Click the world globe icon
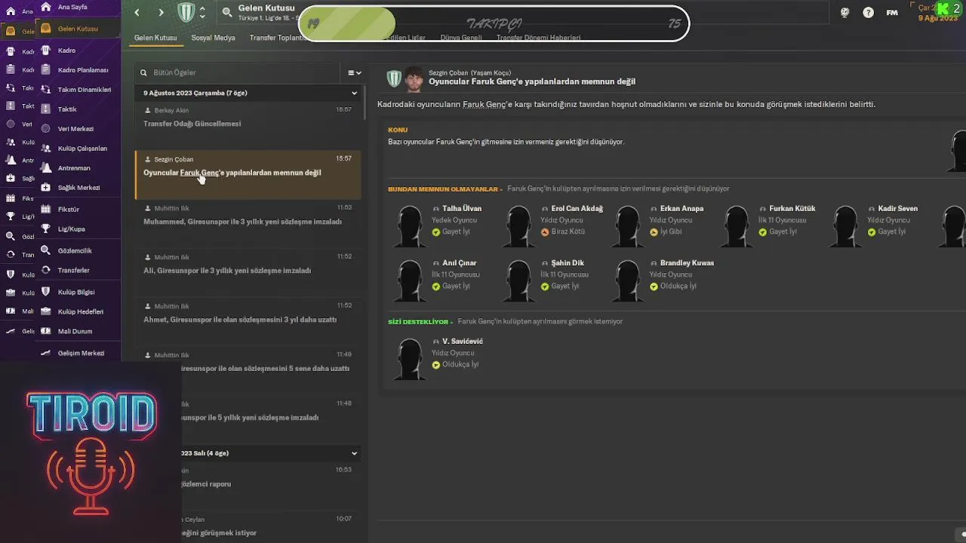The width and height of the screenshot is (966, 543). (x=844, y=12)
